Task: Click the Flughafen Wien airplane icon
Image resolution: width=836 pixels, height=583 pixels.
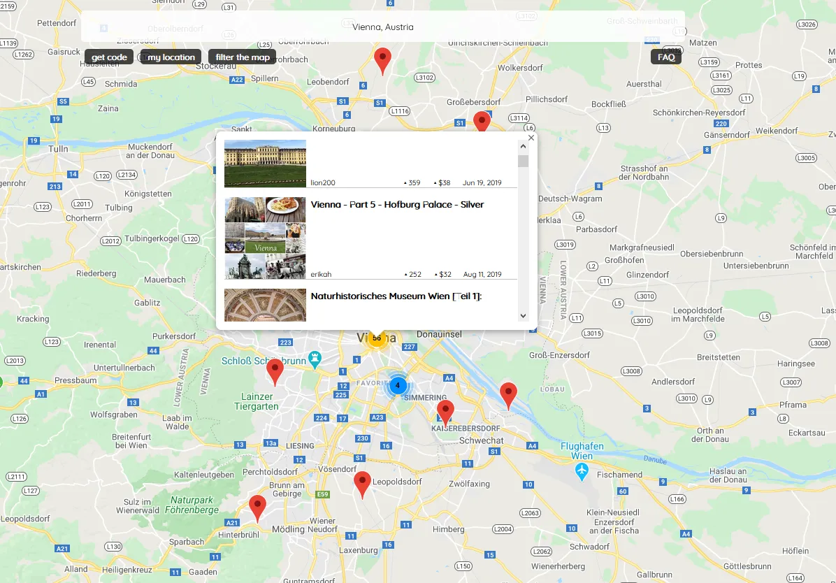Action: tap(582, 472)
